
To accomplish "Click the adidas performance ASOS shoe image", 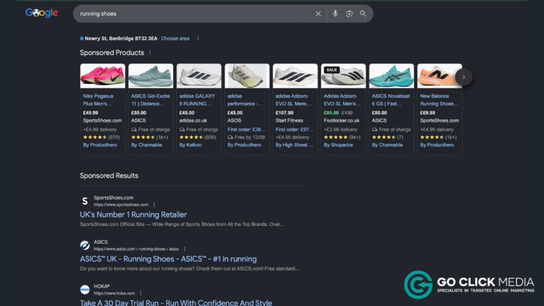I will point(247,76).
